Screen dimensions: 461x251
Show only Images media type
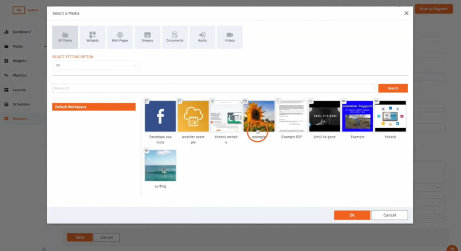[x=147, y=37]
